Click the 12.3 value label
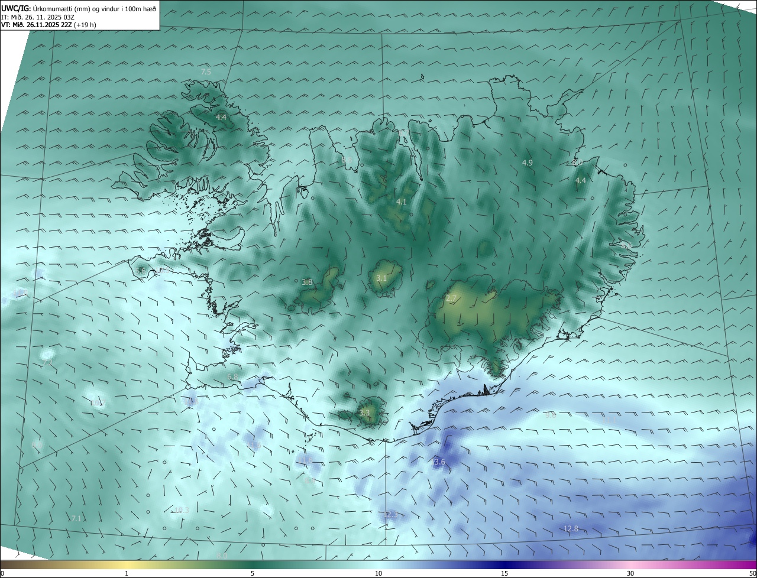Image resolution: width=757 pixels, height=578 pixels. click(x=390, y=515)
